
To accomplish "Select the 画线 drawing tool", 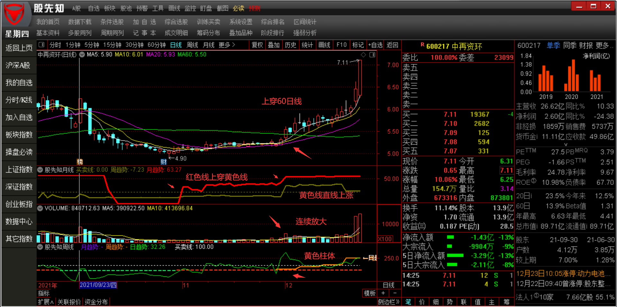I will (324, 45).
